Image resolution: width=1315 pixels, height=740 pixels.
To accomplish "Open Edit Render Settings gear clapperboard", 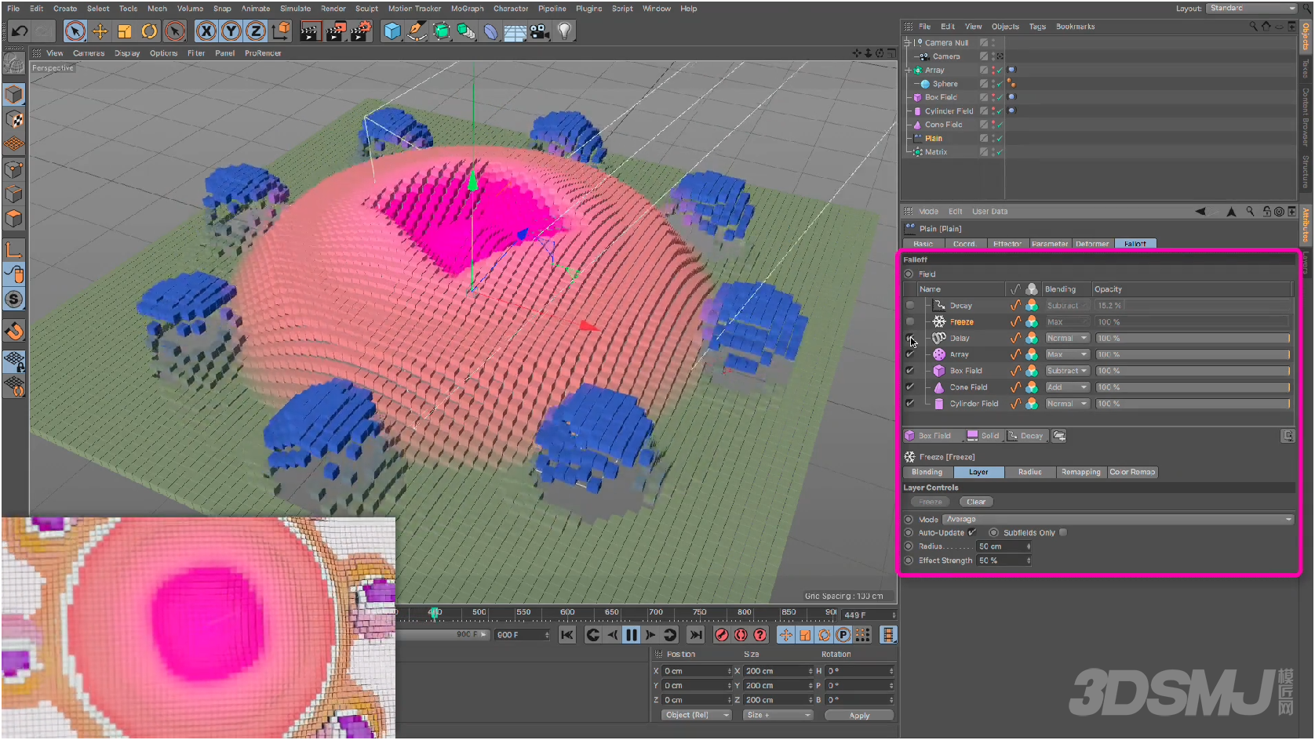I will pos(360,31).
